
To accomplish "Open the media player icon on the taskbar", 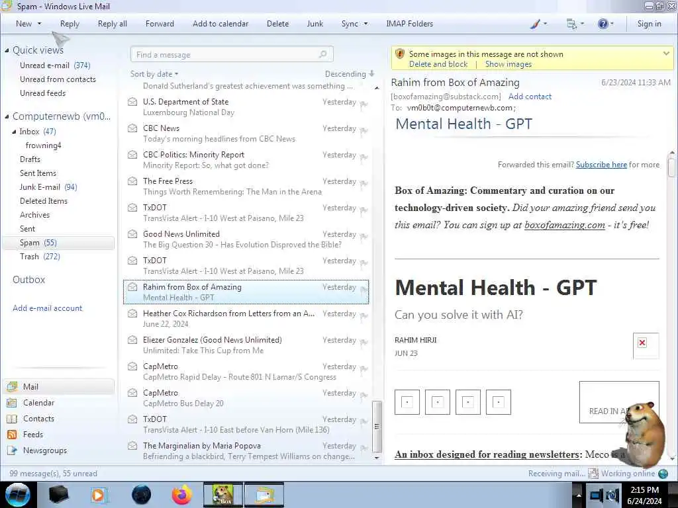I will 99,495.
